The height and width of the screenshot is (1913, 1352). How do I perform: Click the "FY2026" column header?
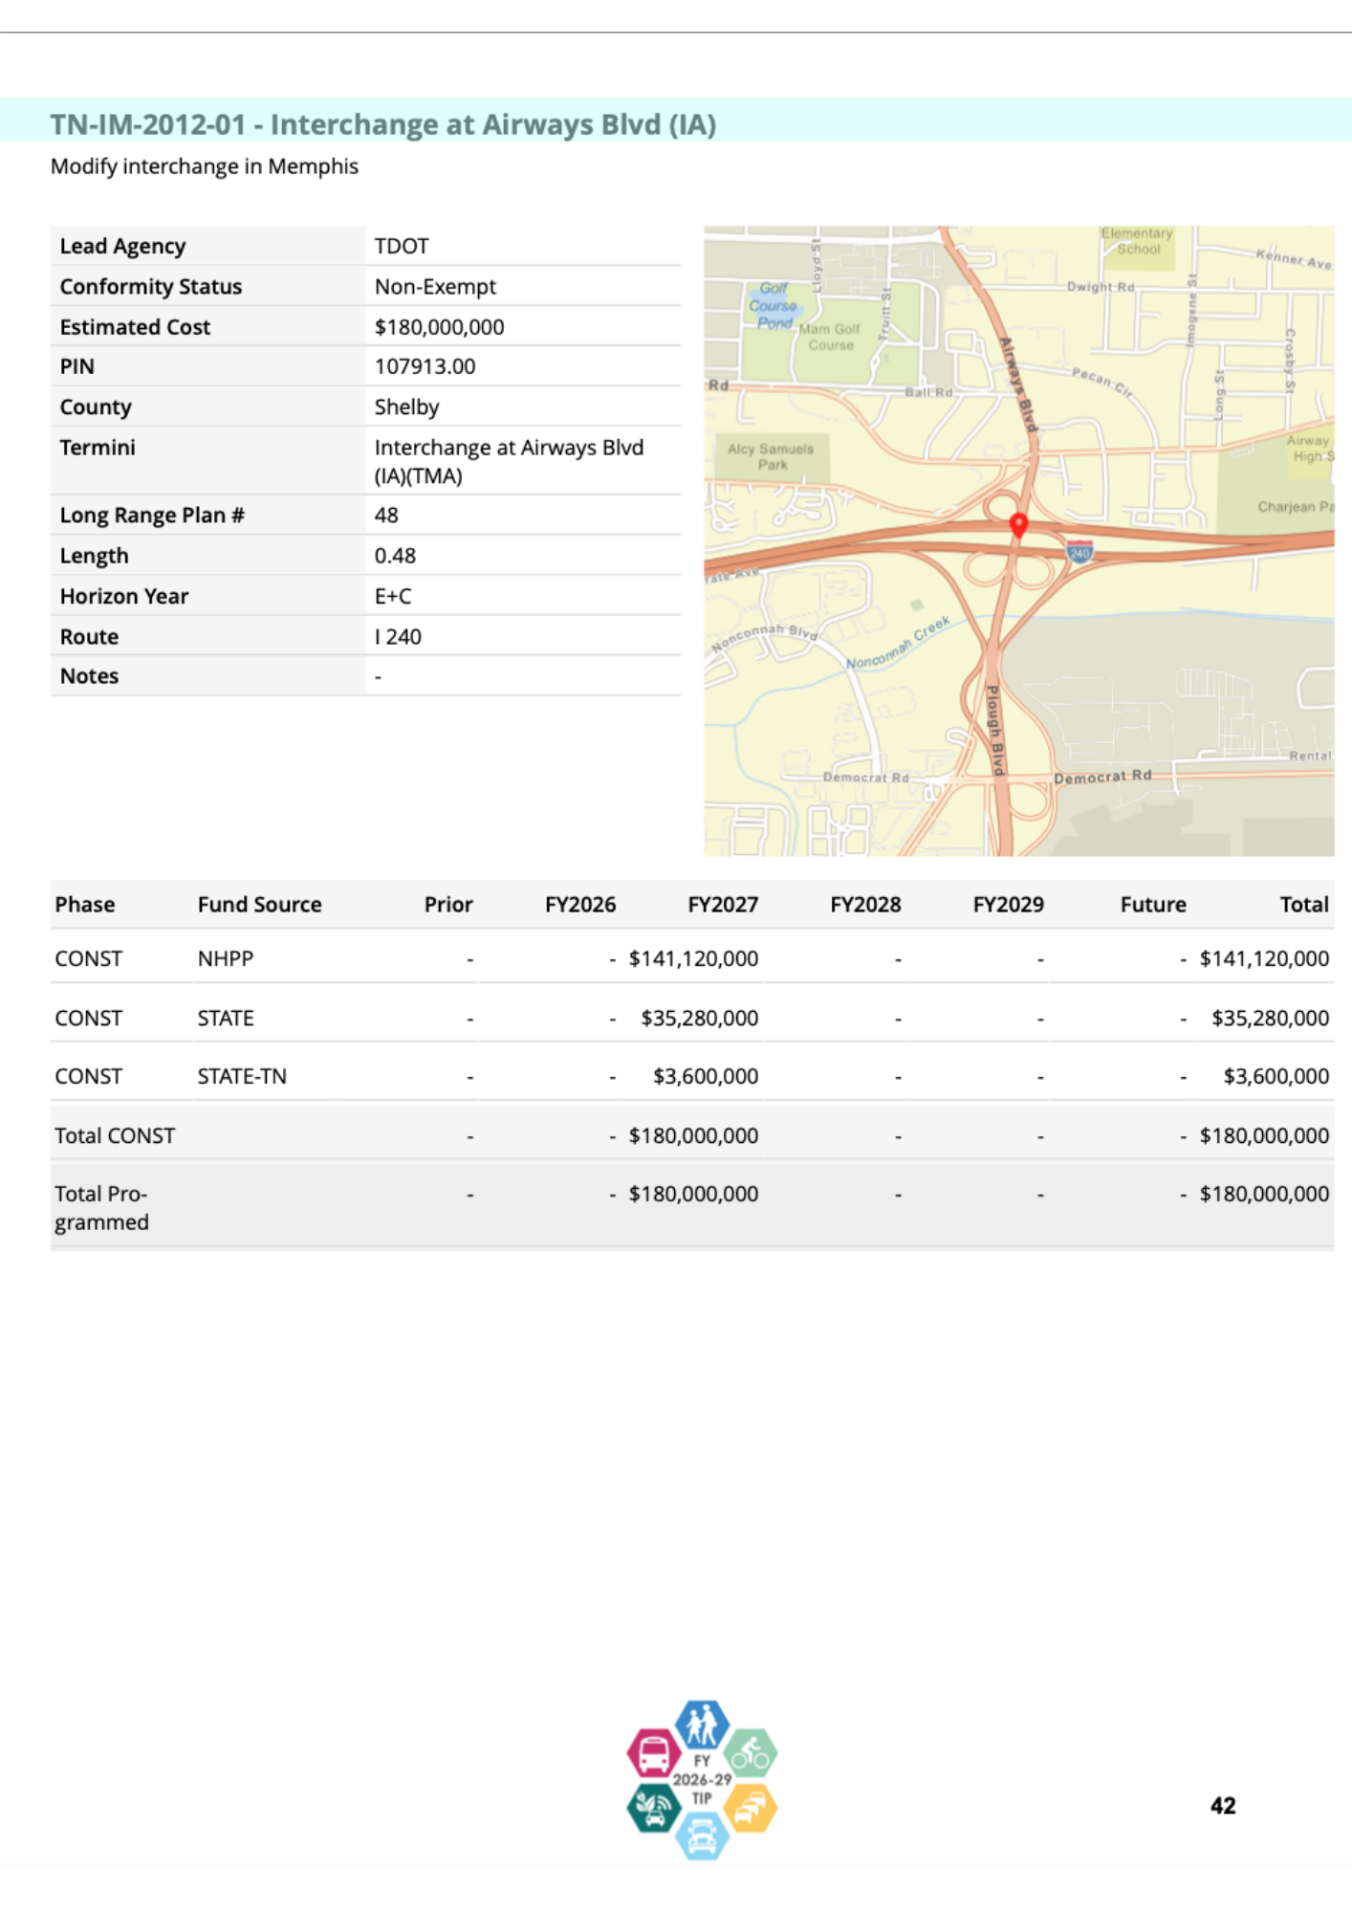[x=580, y=904]
